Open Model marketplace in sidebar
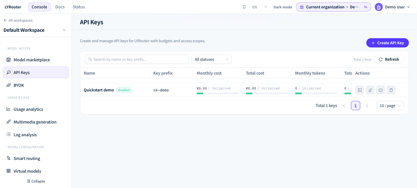The image size is (417, 188). pyautogui.click(x=36, y=60)
